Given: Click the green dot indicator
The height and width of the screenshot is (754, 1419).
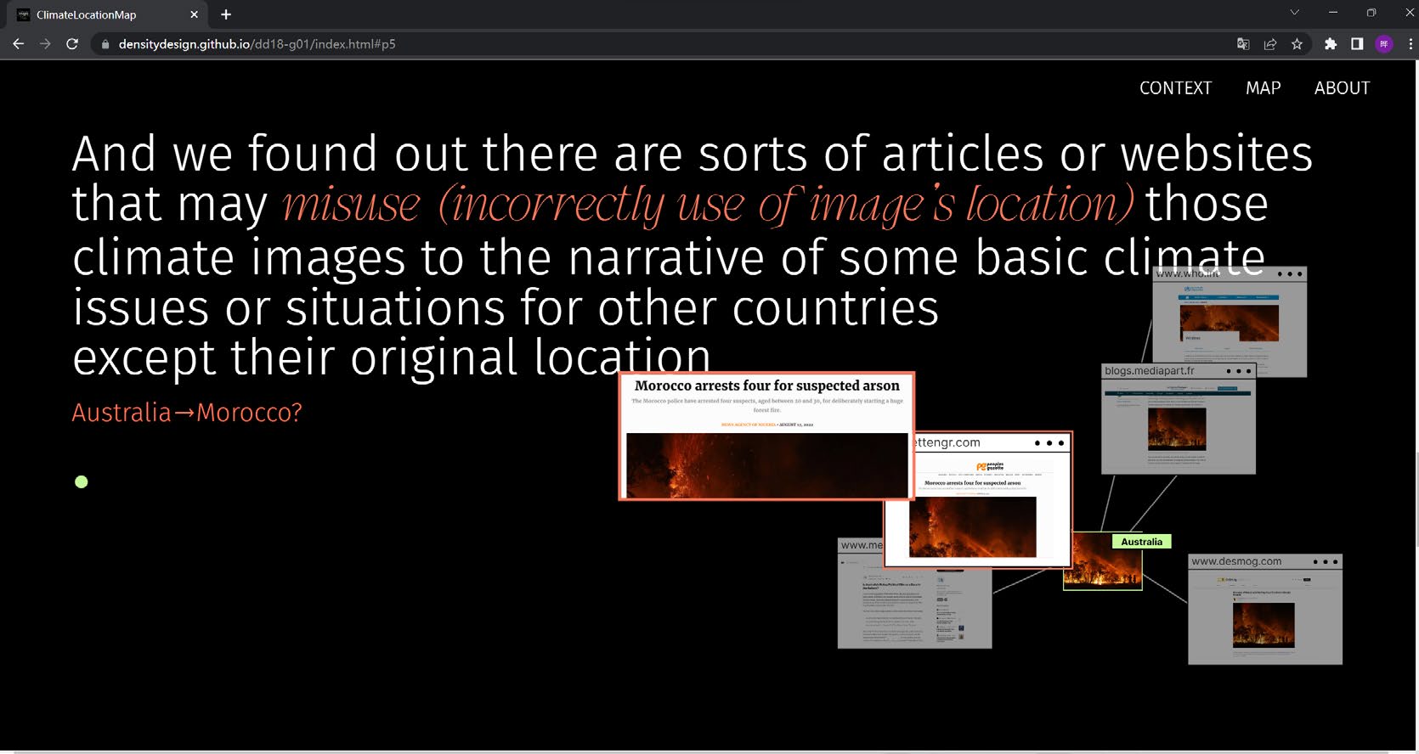Looking at the screenshot, I should (82, 482).
